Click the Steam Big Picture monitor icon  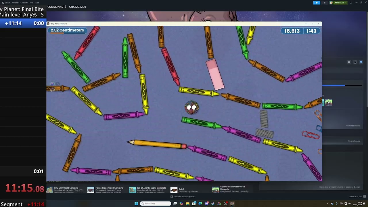351,3
